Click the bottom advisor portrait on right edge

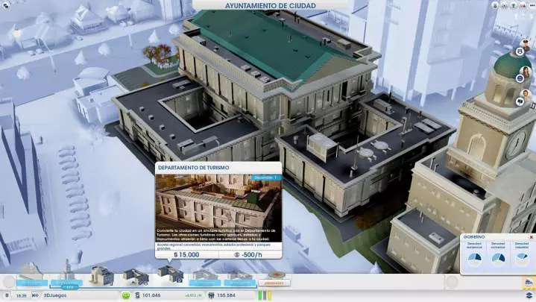click(x=525, y=94)
